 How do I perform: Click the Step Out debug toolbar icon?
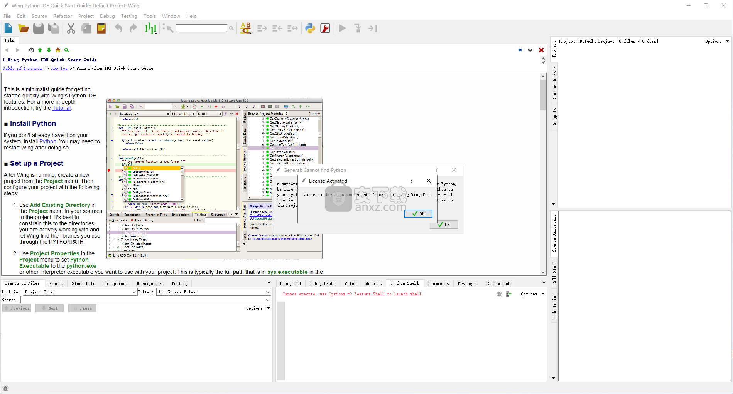(373, 28)
